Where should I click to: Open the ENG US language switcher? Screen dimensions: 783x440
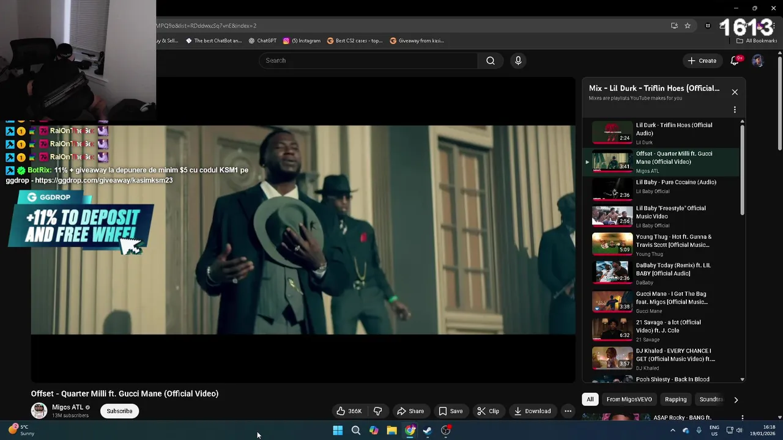click(x=714, y=430)
